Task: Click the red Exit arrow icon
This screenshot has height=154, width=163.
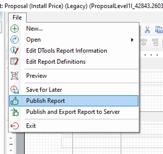Action: (x=14, y=126)
